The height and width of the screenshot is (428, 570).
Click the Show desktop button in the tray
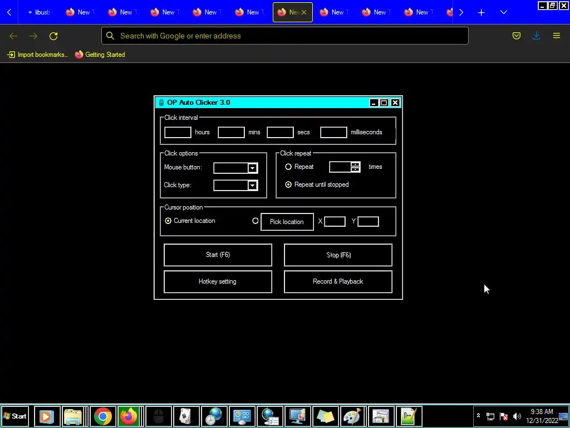pos(563,416)
